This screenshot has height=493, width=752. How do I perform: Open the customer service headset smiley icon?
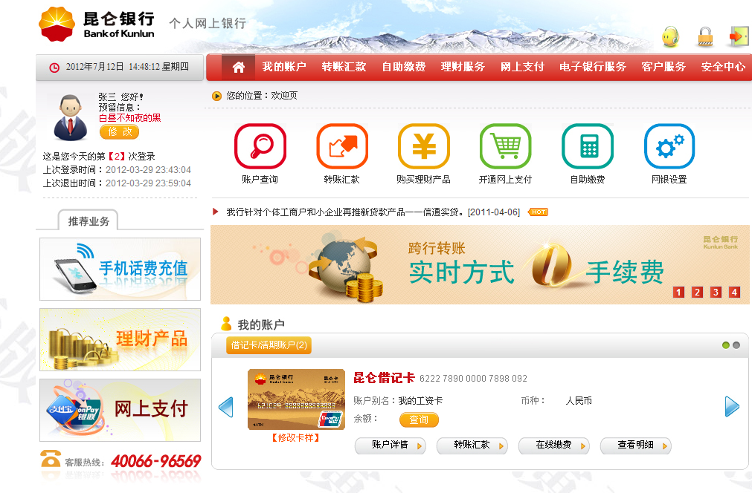tap(670, 36)
